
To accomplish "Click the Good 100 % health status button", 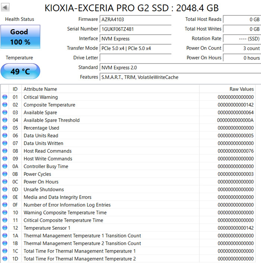I will pos(20,37).
